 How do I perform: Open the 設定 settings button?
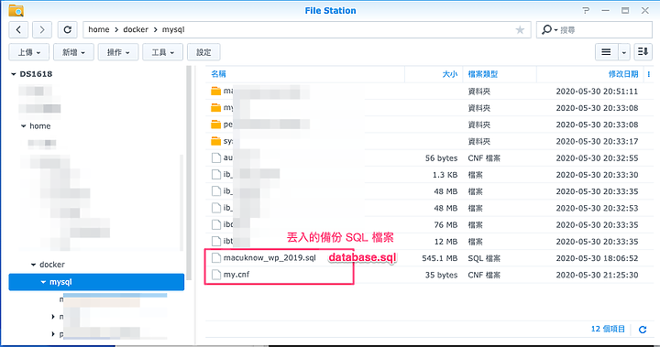pyautogui.click(x=203, y=52)
